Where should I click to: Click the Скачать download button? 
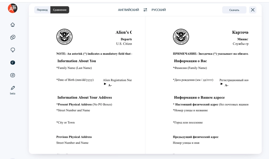point(234,10)
